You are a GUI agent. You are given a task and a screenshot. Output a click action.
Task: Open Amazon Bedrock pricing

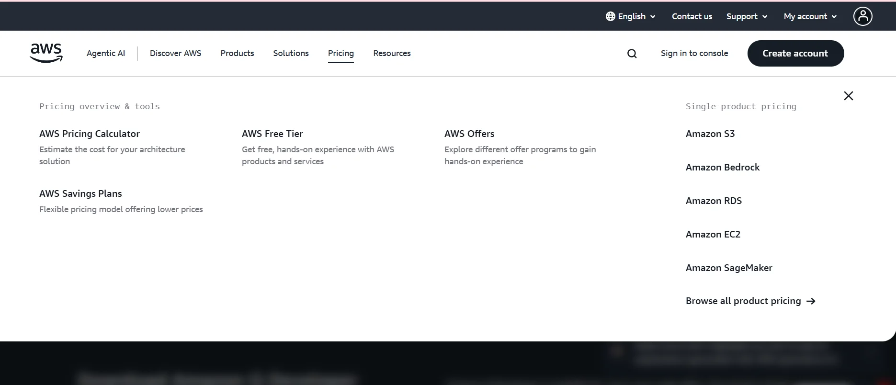(722, 167)
